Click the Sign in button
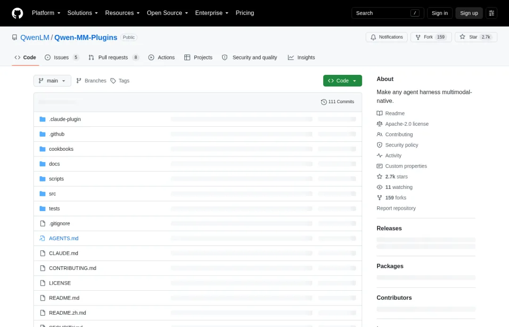 pyautogui.click(x=440, y=13)
